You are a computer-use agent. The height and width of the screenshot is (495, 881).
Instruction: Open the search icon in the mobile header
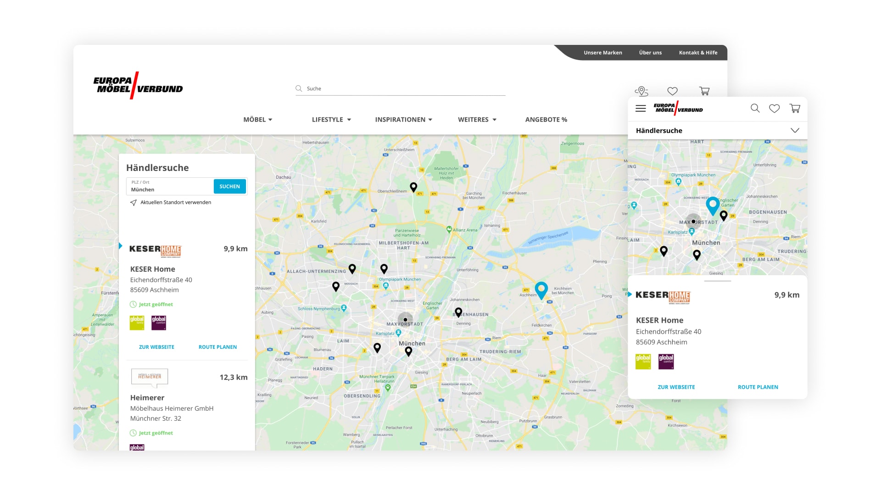tap(755, 109)
